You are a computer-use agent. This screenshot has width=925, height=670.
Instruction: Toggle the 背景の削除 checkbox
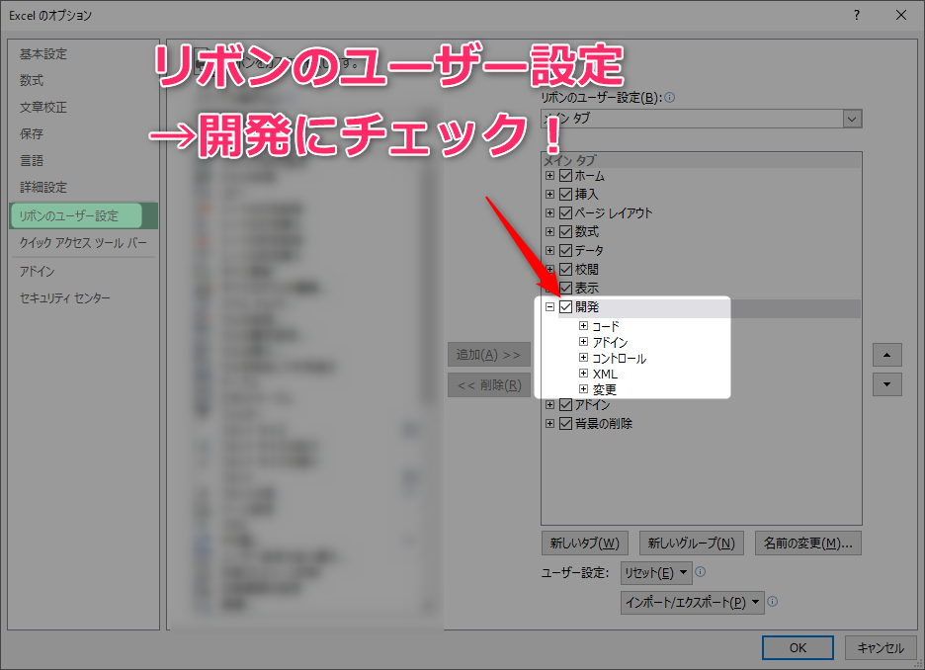coord(565,424)
